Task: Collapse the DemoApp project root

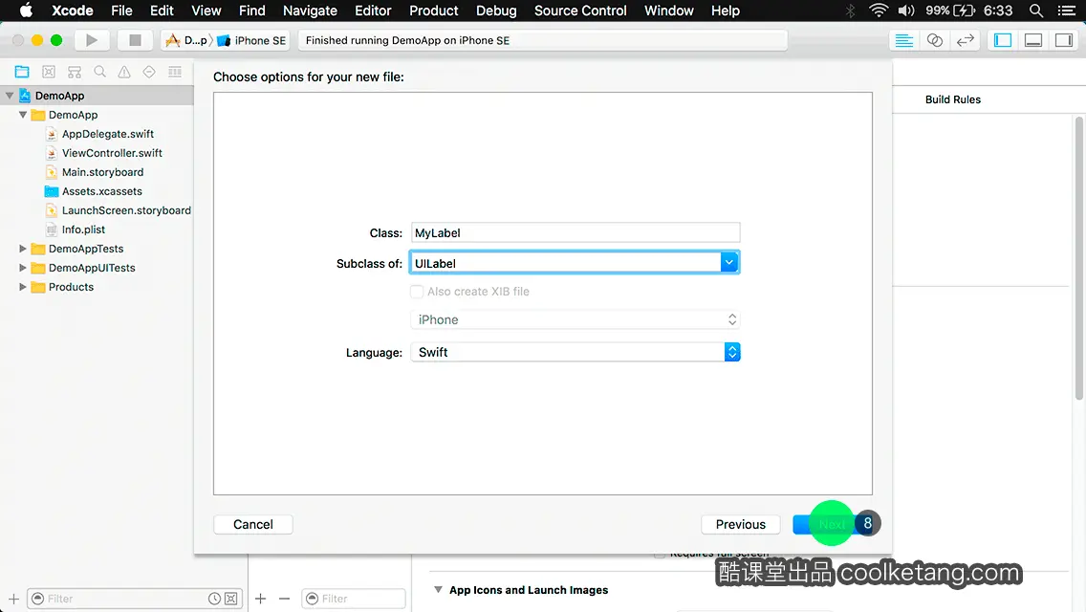Action: [10, 96]
